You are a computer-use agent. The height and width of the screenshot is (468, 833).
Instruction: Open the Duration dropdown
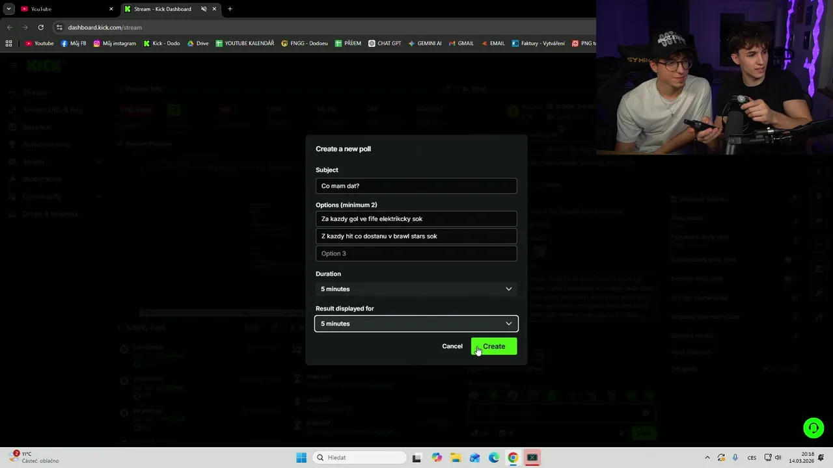[416, 289]
